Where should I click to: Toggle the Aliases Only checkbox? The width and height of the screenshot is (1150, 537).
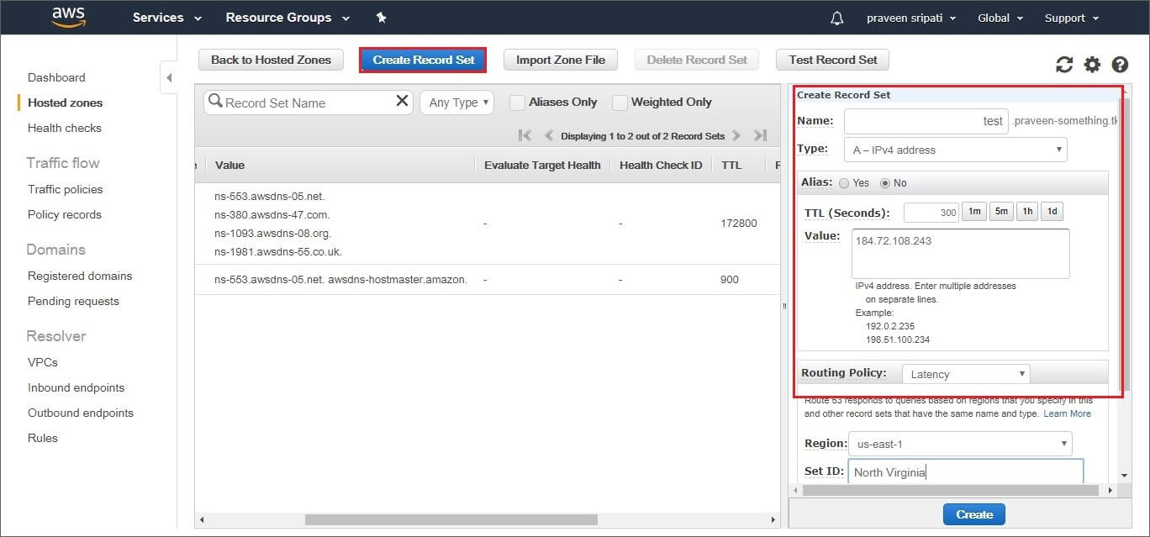pyautogui.click(x=518, y=103)
